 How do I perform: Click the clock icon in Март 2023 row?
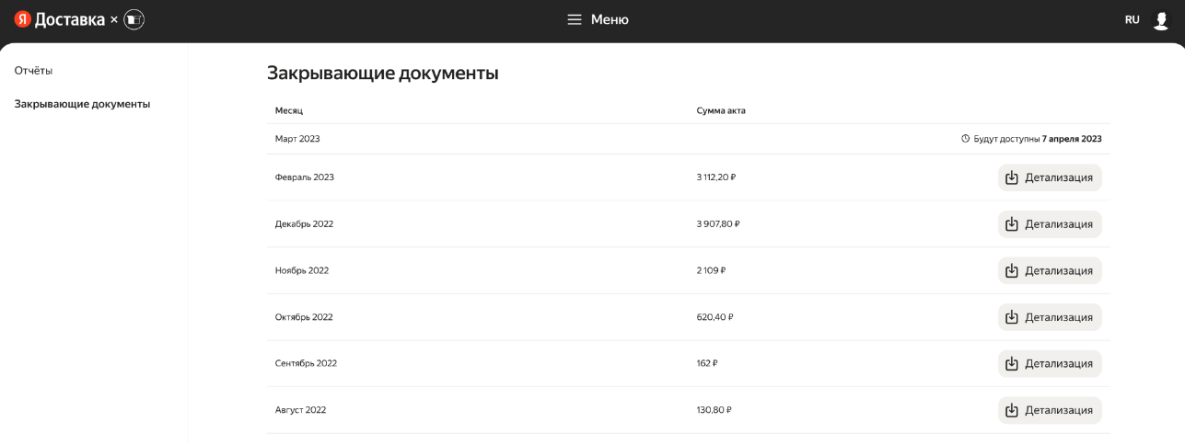coord(965,139)
